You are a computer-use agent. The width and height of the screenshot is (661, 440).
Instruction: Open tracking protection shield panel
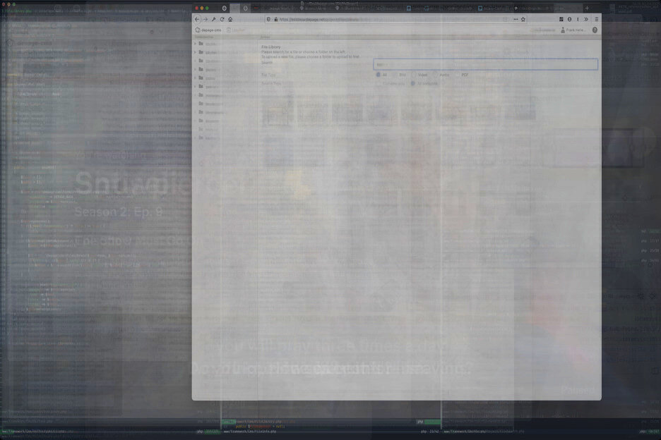coord(269,19)
